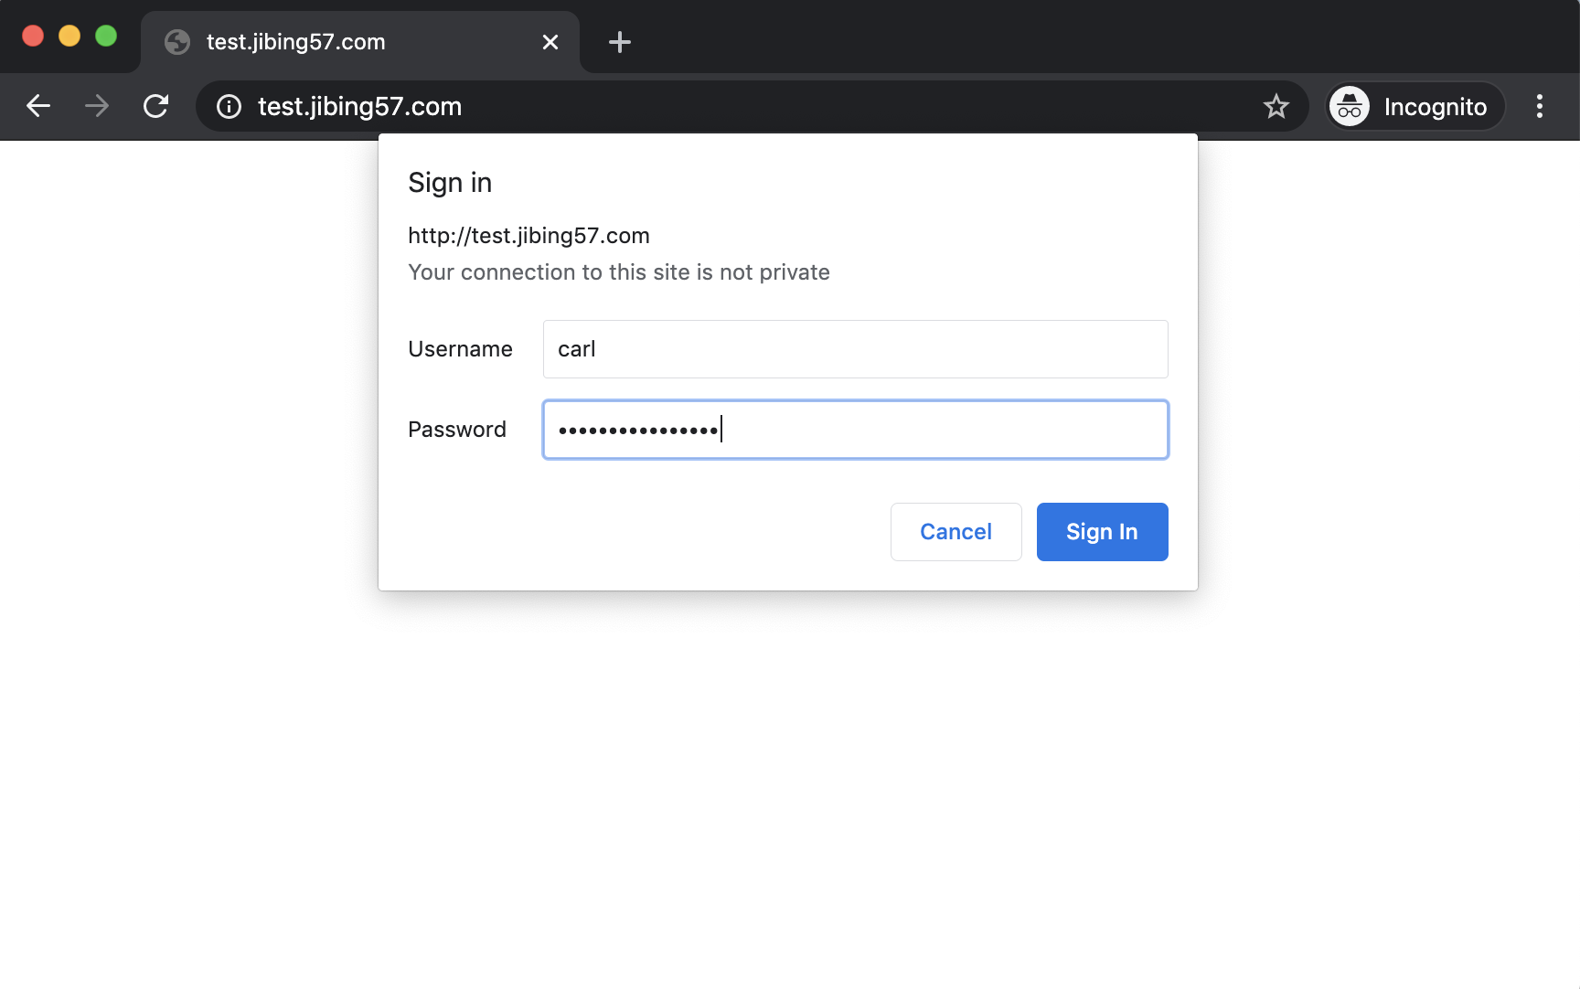Close the test.jibing57.com tab
The height and width of the screenshot is (989, 1580).
550,42
